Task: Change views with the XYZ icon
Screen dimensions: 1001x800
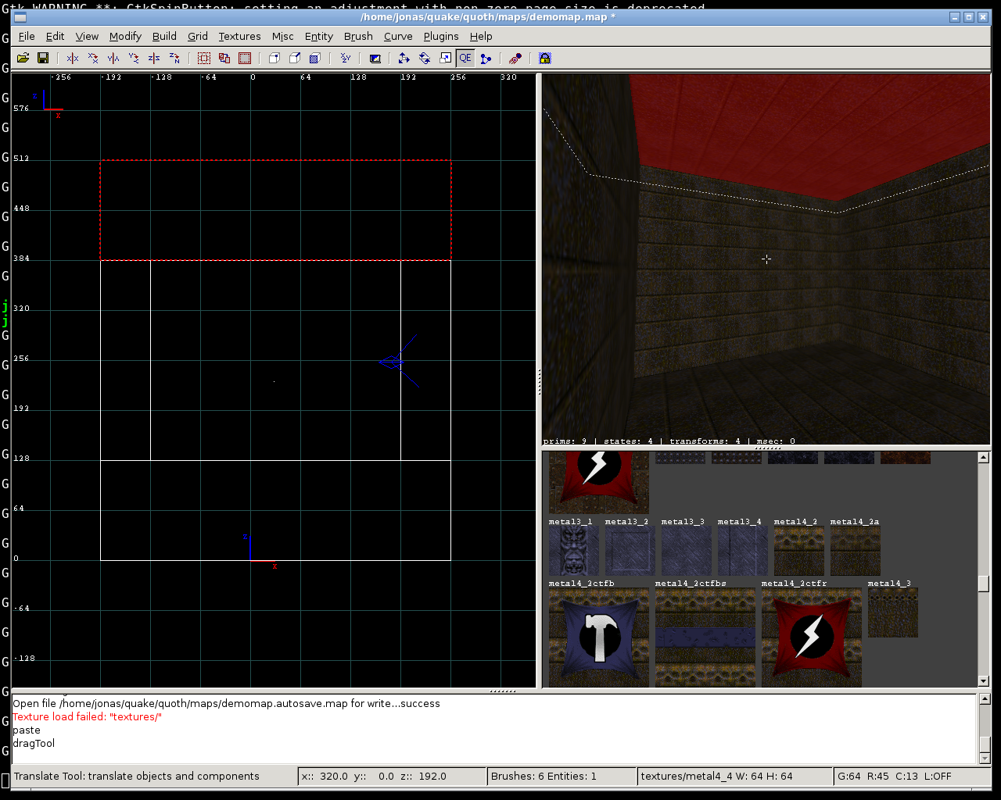Action: pyautogui.click(x=345, y=58)
